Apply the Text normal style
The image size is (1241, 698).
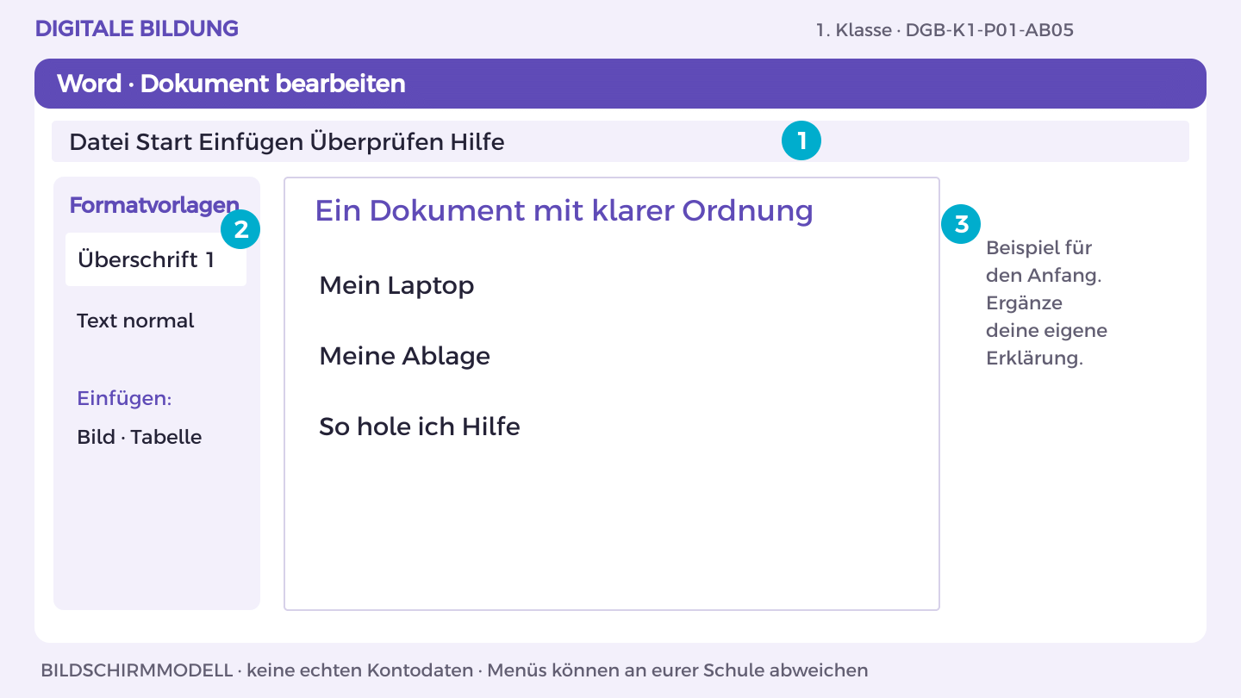pos(135,321)
